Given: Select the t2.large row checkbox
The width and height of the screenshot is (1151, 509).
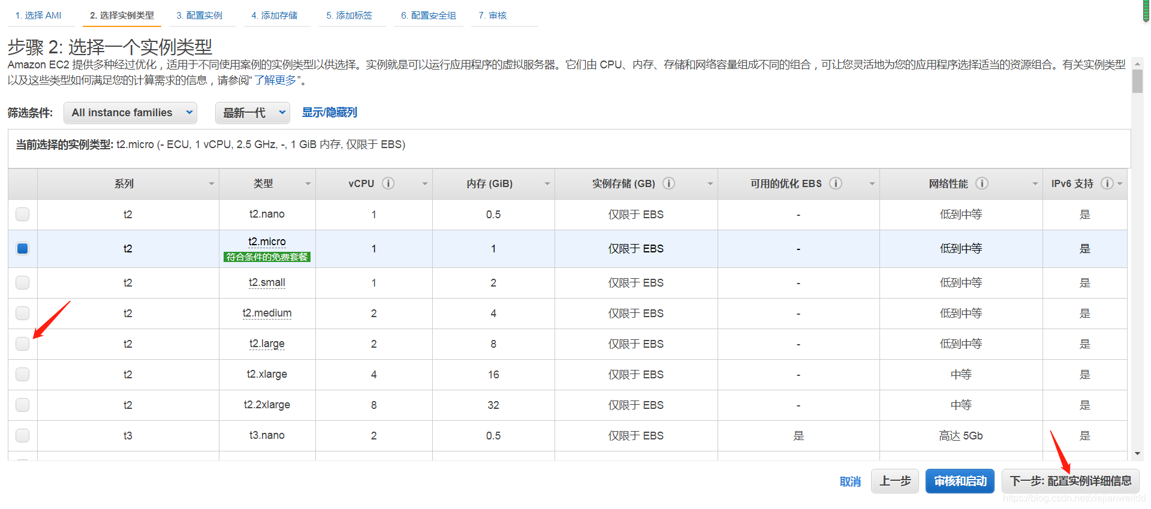Looking at the screenshot, I should 23,344.
